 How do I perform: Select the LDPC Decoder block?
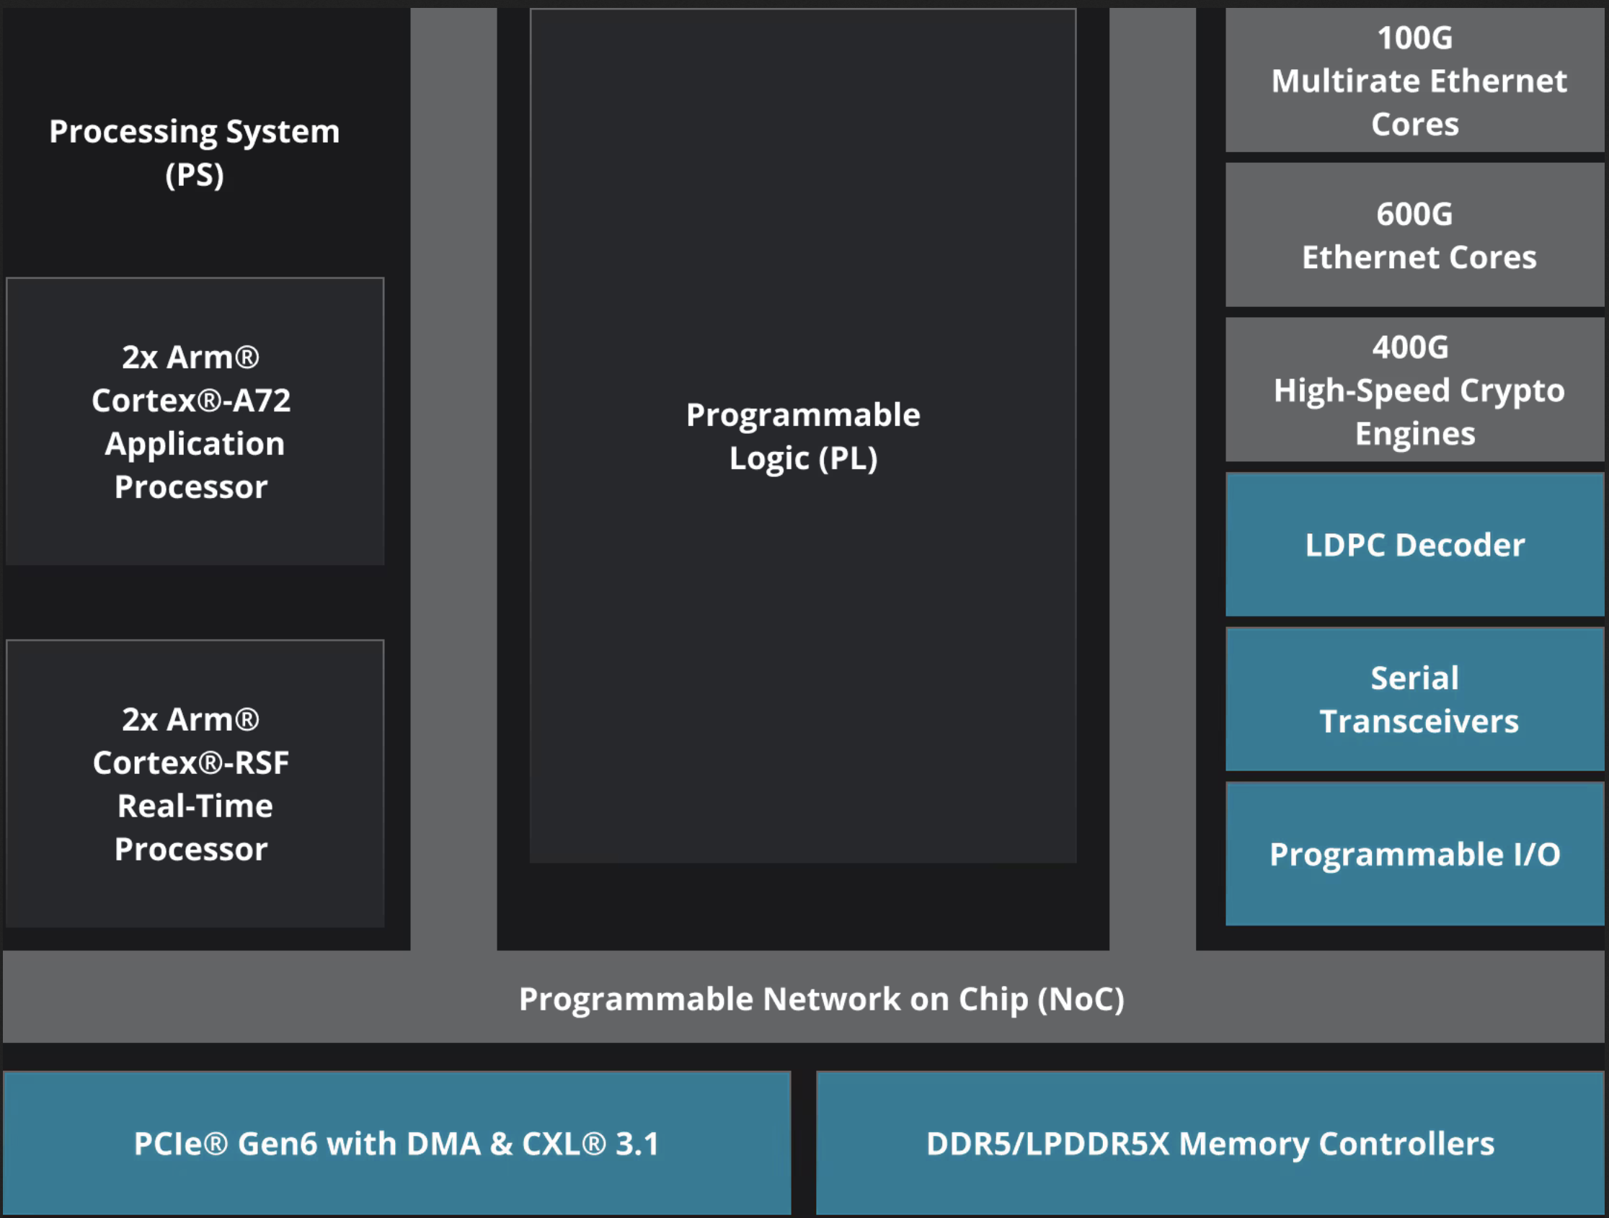coord(1414,545)
